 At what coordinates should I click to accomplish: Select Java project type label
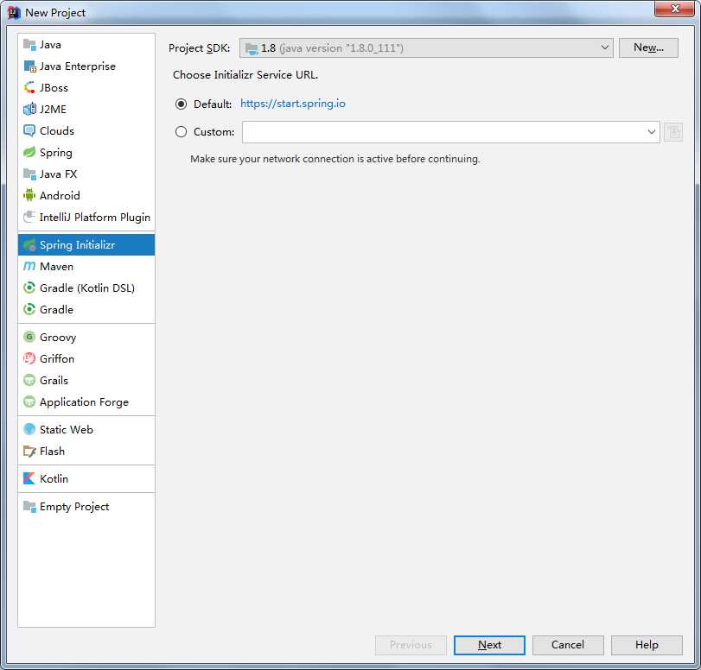tap(50, 45)
